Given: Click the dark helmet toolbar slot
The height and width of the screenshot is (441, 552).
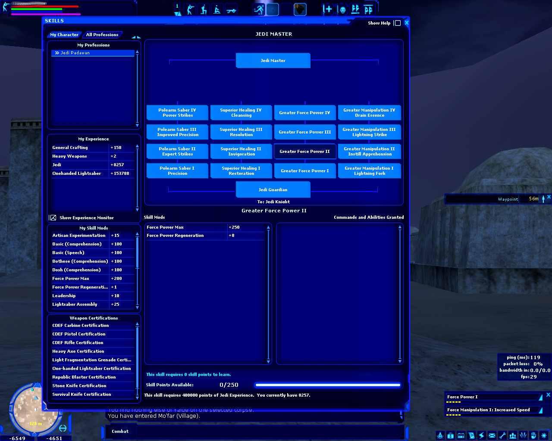Looking at the screenshot, I should [x=300, y=9].
